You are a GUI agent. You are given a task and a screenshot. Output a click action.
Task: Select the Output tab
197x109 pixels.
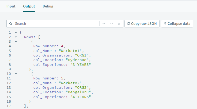29,6
